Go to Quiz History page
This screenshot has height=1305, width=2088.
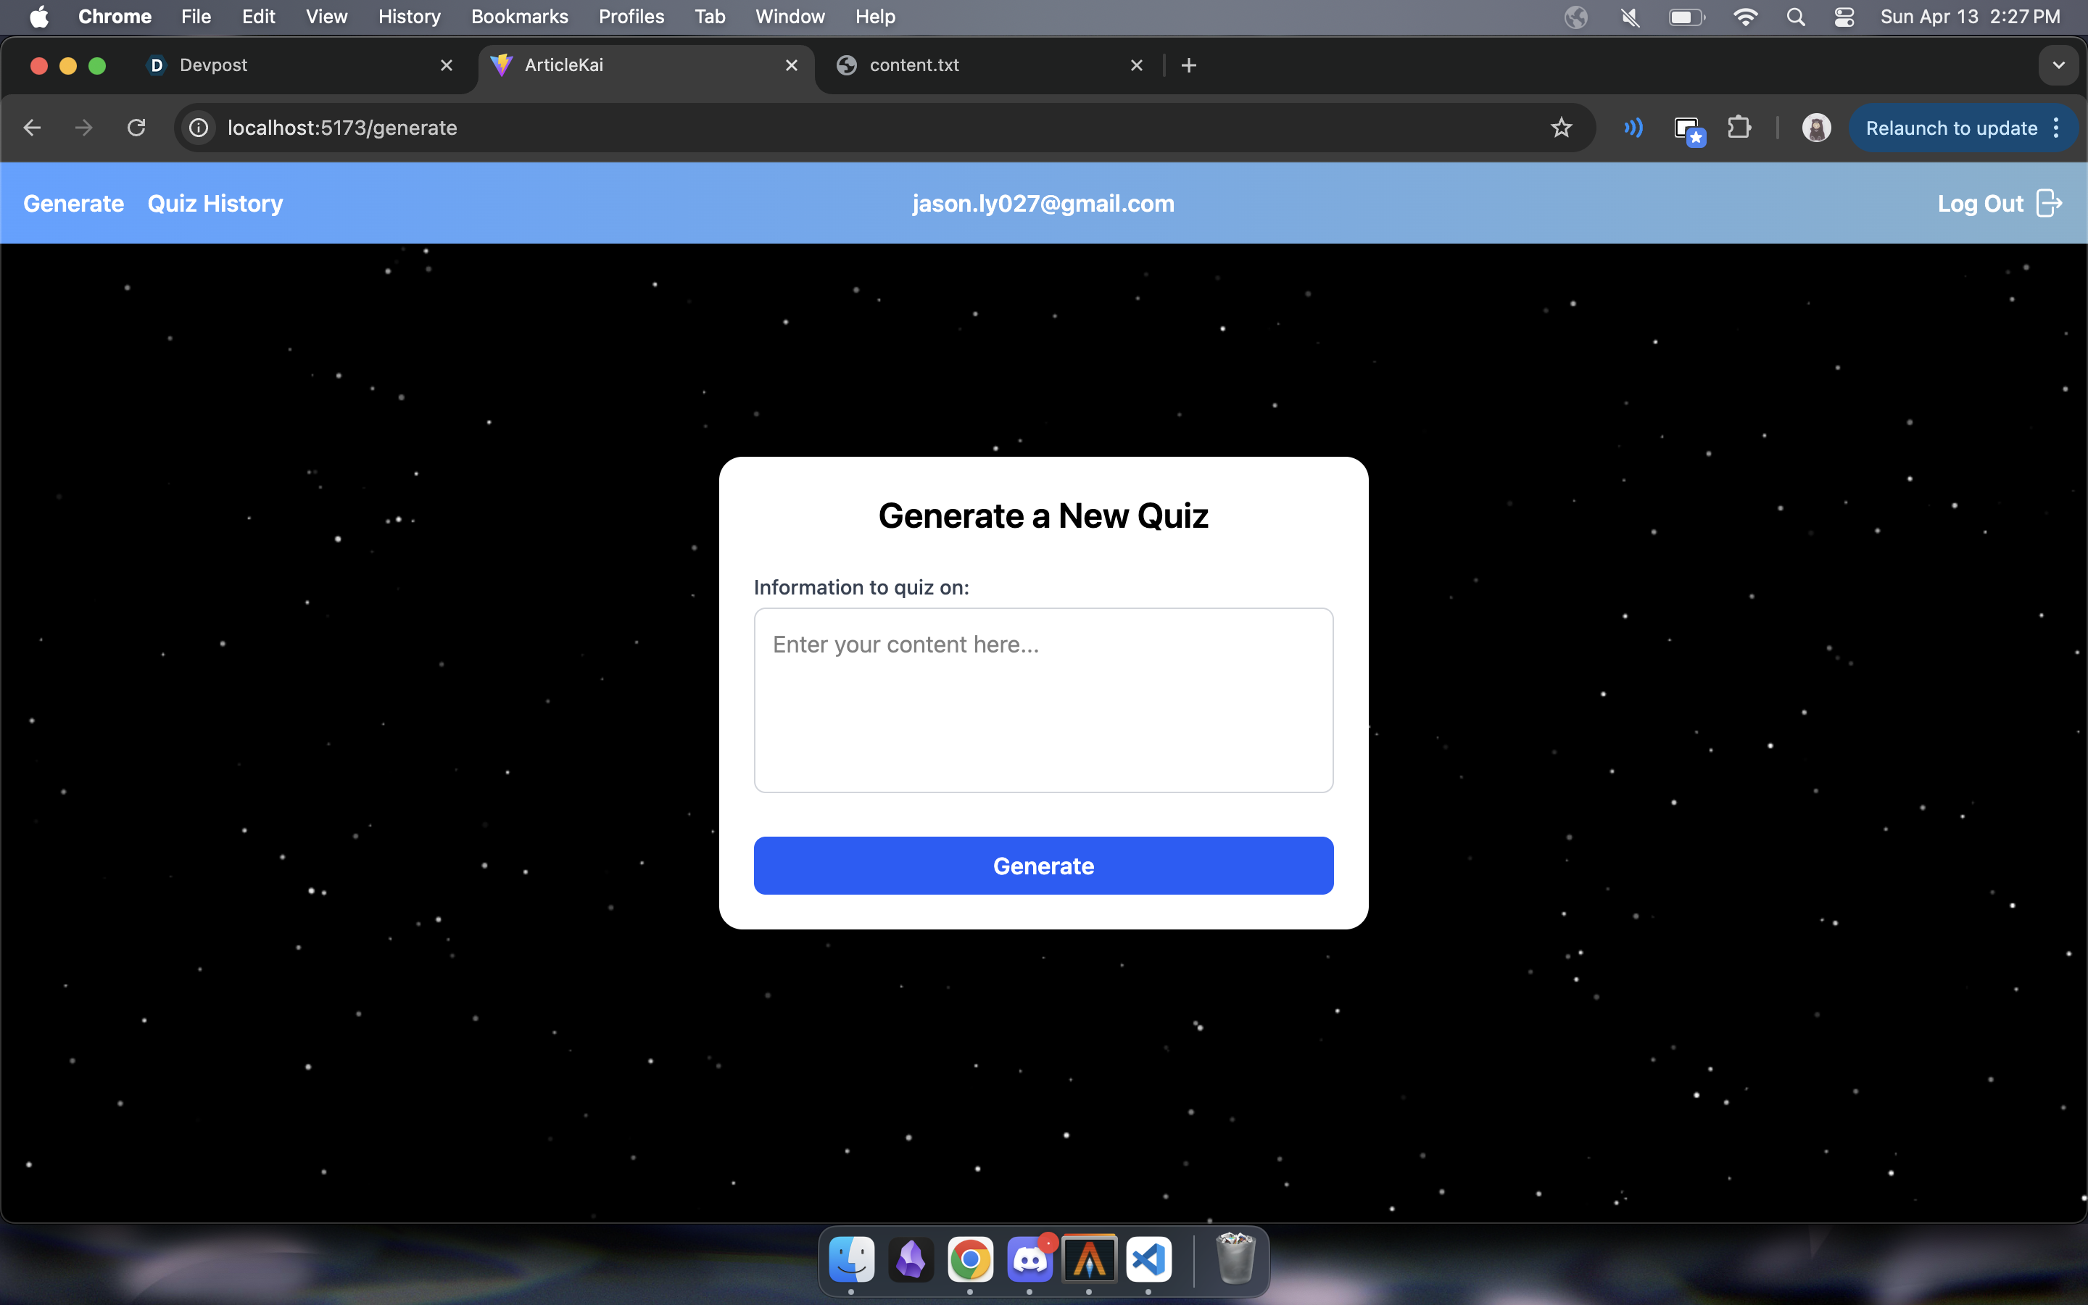point(215,204)
